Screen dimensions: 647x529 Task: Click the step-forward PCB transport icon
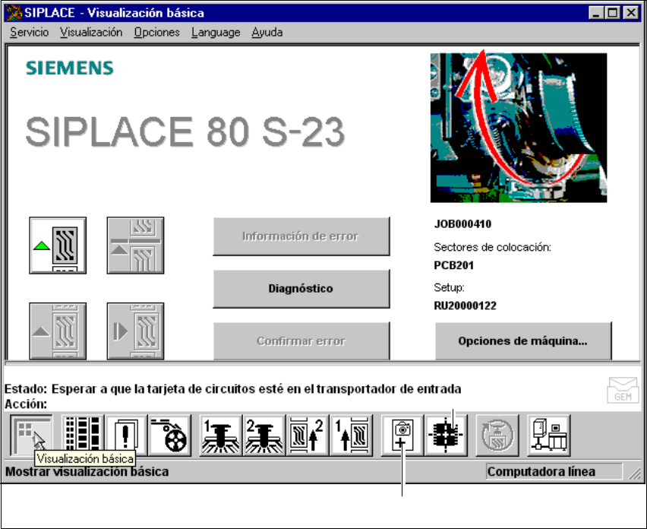(135, 331)
